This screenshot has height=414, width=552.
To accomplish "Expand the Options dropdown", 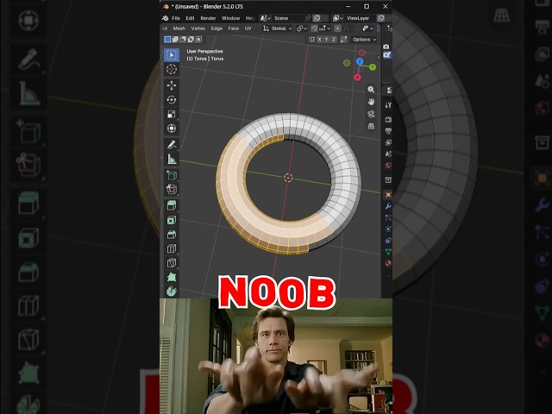I will coord(364,40).
